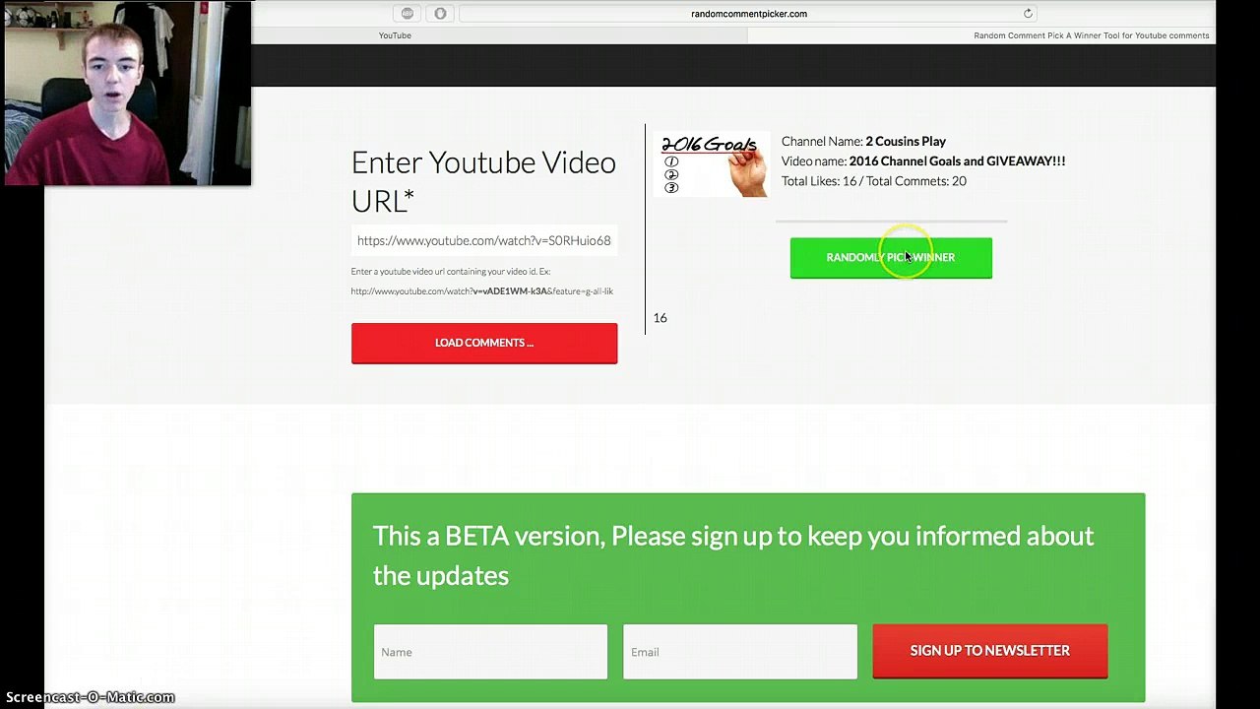The image size is (1260, 709).
Task: Click the 2016 Goals video thumbnail
Action: 712,164
